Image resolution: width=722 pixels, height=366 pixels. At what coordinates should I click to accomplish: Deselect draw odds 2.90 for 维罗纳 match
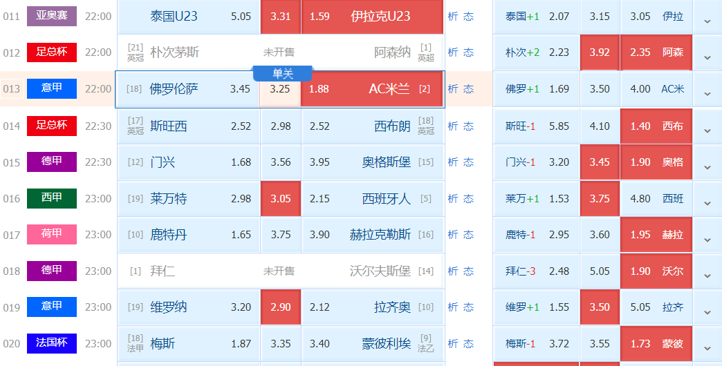point(280,307)
